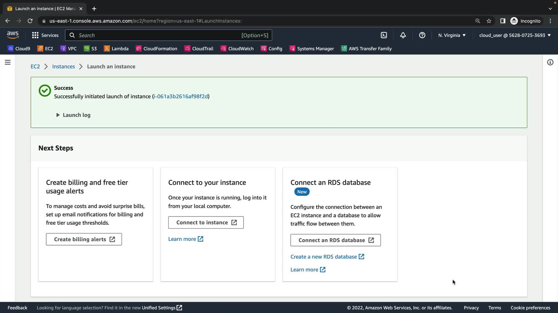Go to Instances breadcrumb
This screenshot has width=558, height=313.
pos(63,67)
